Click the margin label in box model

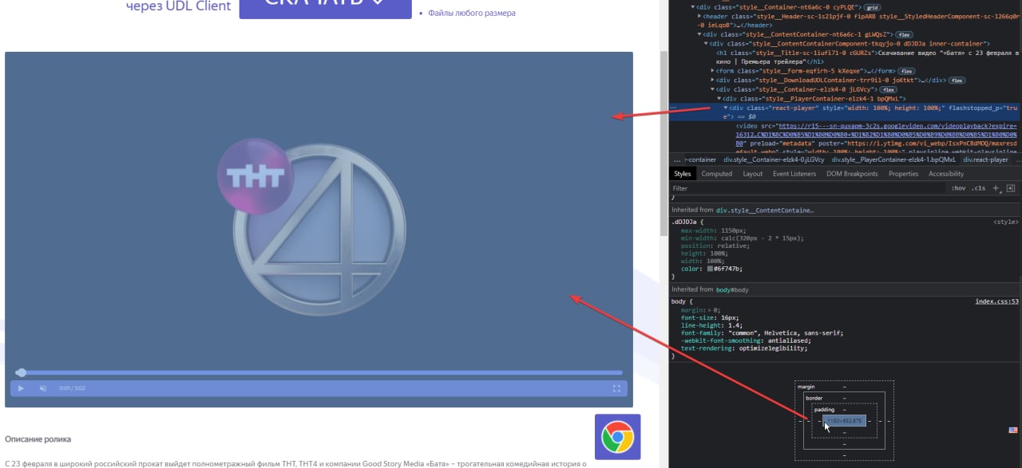[x=806, y=387]
